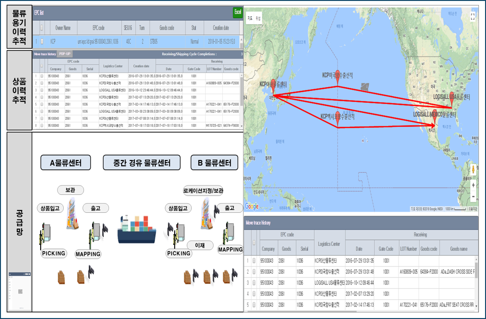The image size is (486, 319).
Task: Select the 물류용기 이력추적 side label
Action: coord(19,27)
